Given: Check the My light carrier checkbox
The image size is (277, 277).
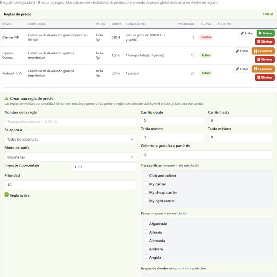Looking at the screenshot, I should pos(146,200).
